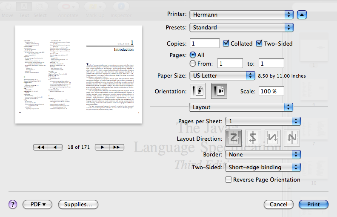337x217 pixels.
Task: Collapse dialog with blue triangle button
Action: click(x=301, y=15)
